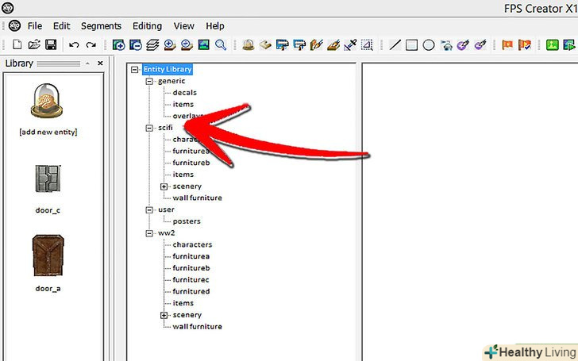Pin the Library panel

click(x=87, y=63)
